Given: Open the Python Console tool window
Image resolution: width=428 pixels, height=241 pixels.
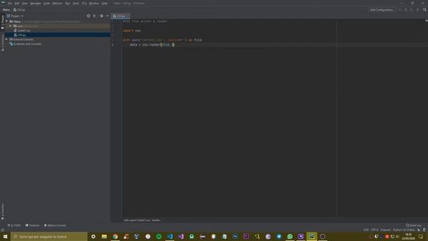Looking at the screenshot, I should (55, 226).
